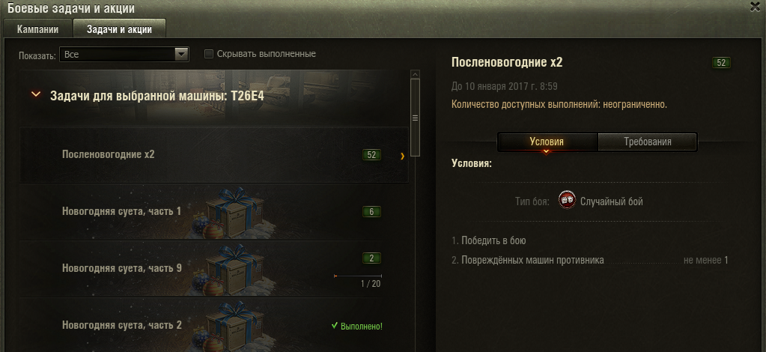Viewport: 766px width, 352px height.
Task: Open the Показать filter dropdown
Action: tap(124, 54)
